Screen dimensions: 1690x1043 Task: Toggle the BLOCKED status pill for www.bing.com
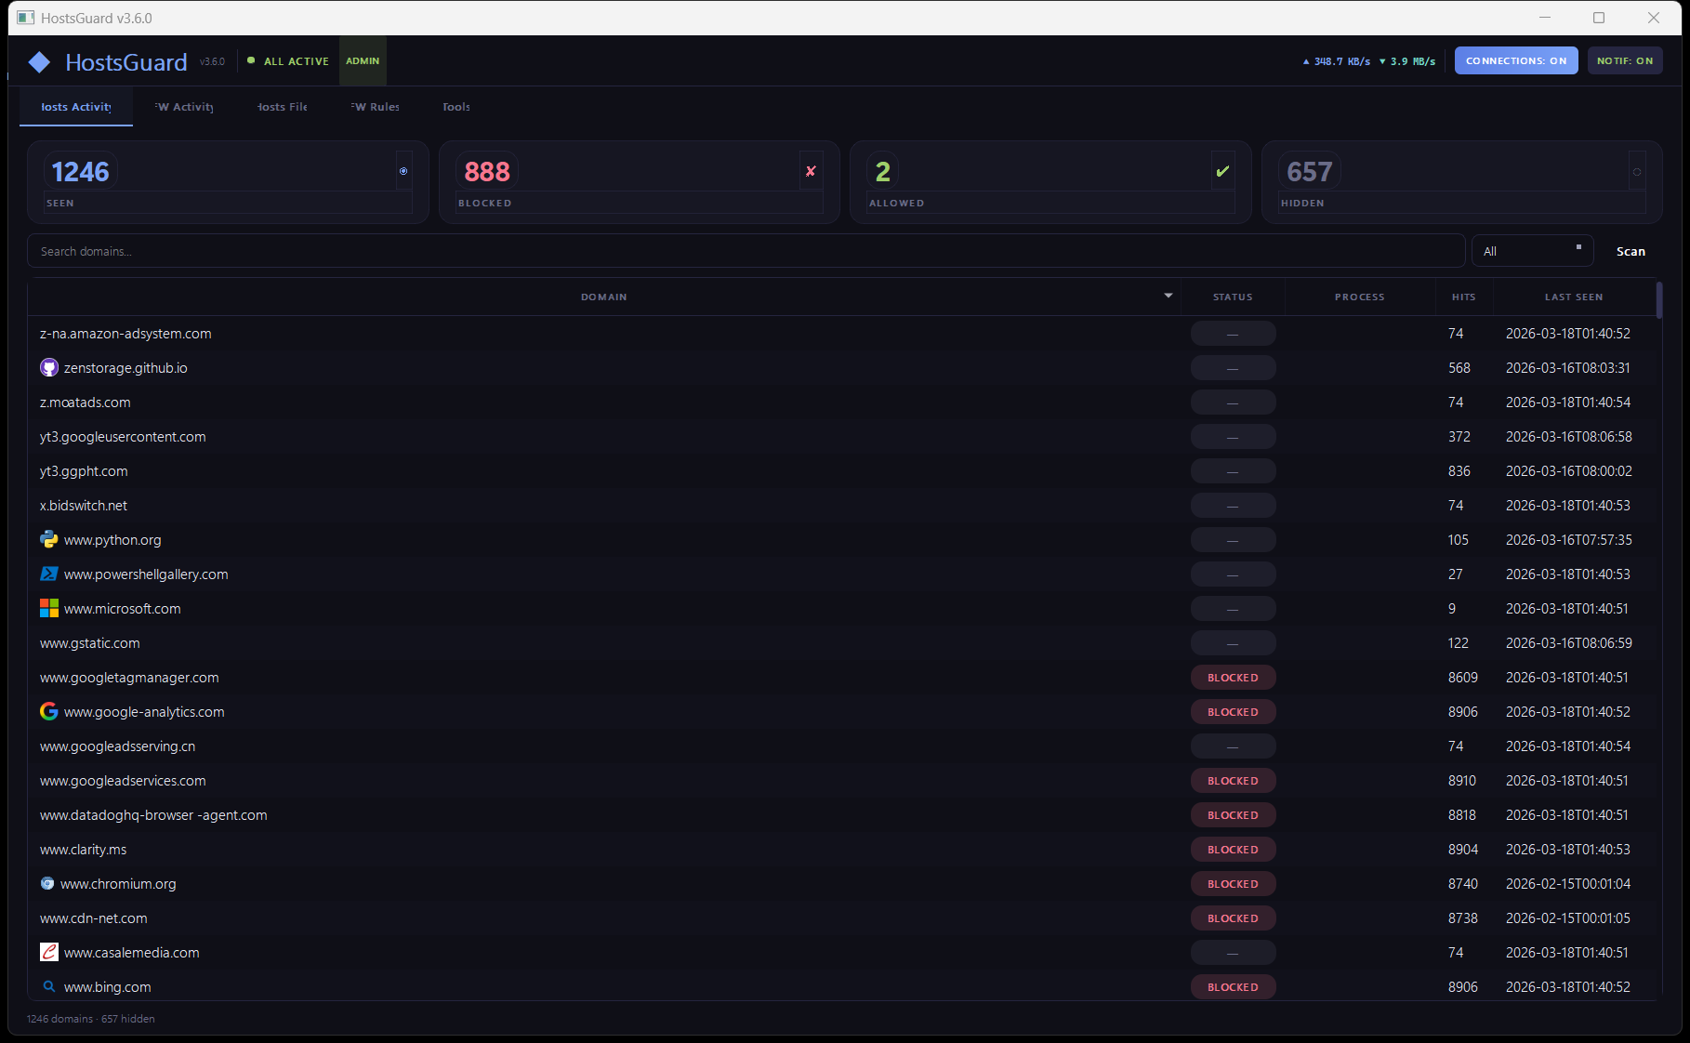[1233, 986]
